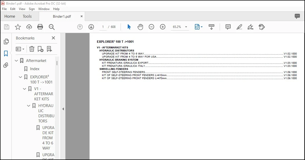
Task: Zoom out with the minus button
Action: [151, 27]
